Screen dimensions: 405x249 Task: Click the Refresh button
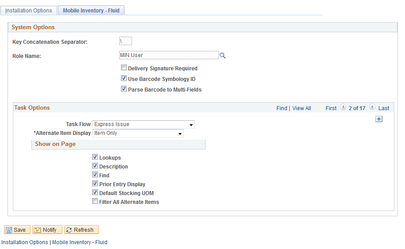[82, 230]
